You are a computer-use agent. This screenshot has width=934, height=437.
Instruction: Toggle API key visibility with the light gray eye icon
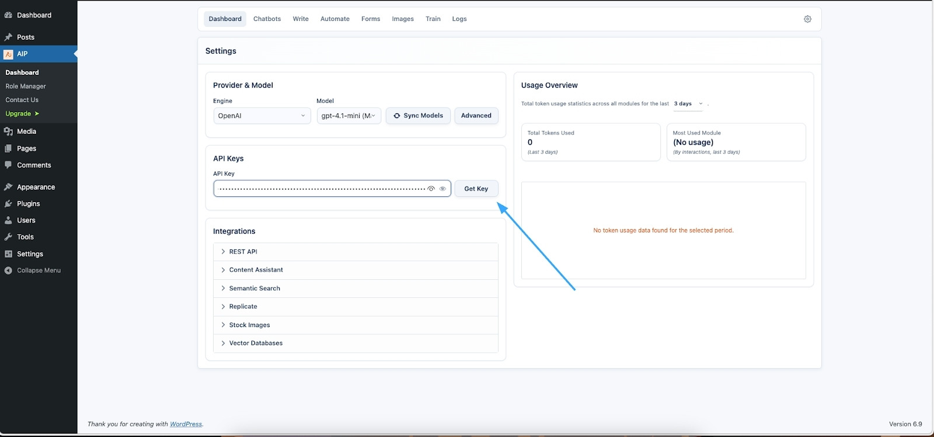(x=442, y=189)
